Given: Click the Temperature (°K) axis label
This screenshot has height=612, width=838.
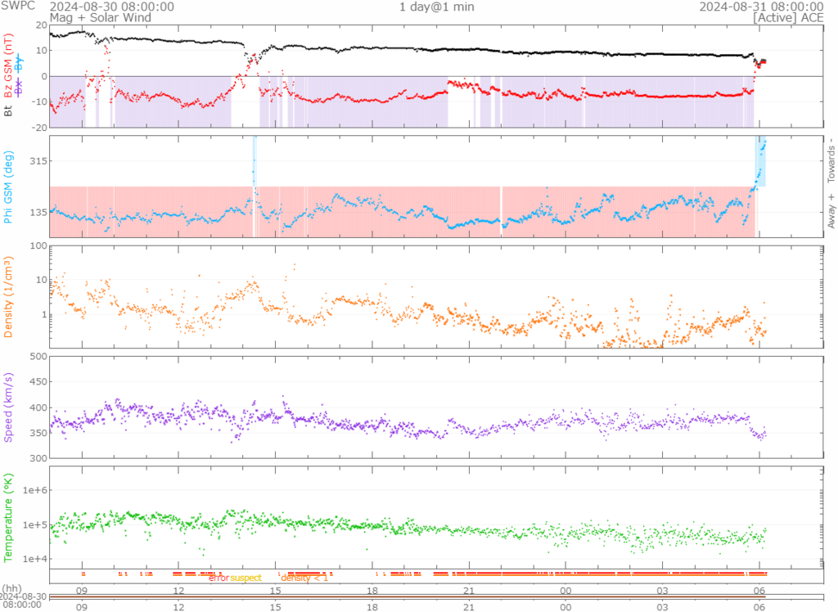Looking at the screenshot, I should point(8,515).
